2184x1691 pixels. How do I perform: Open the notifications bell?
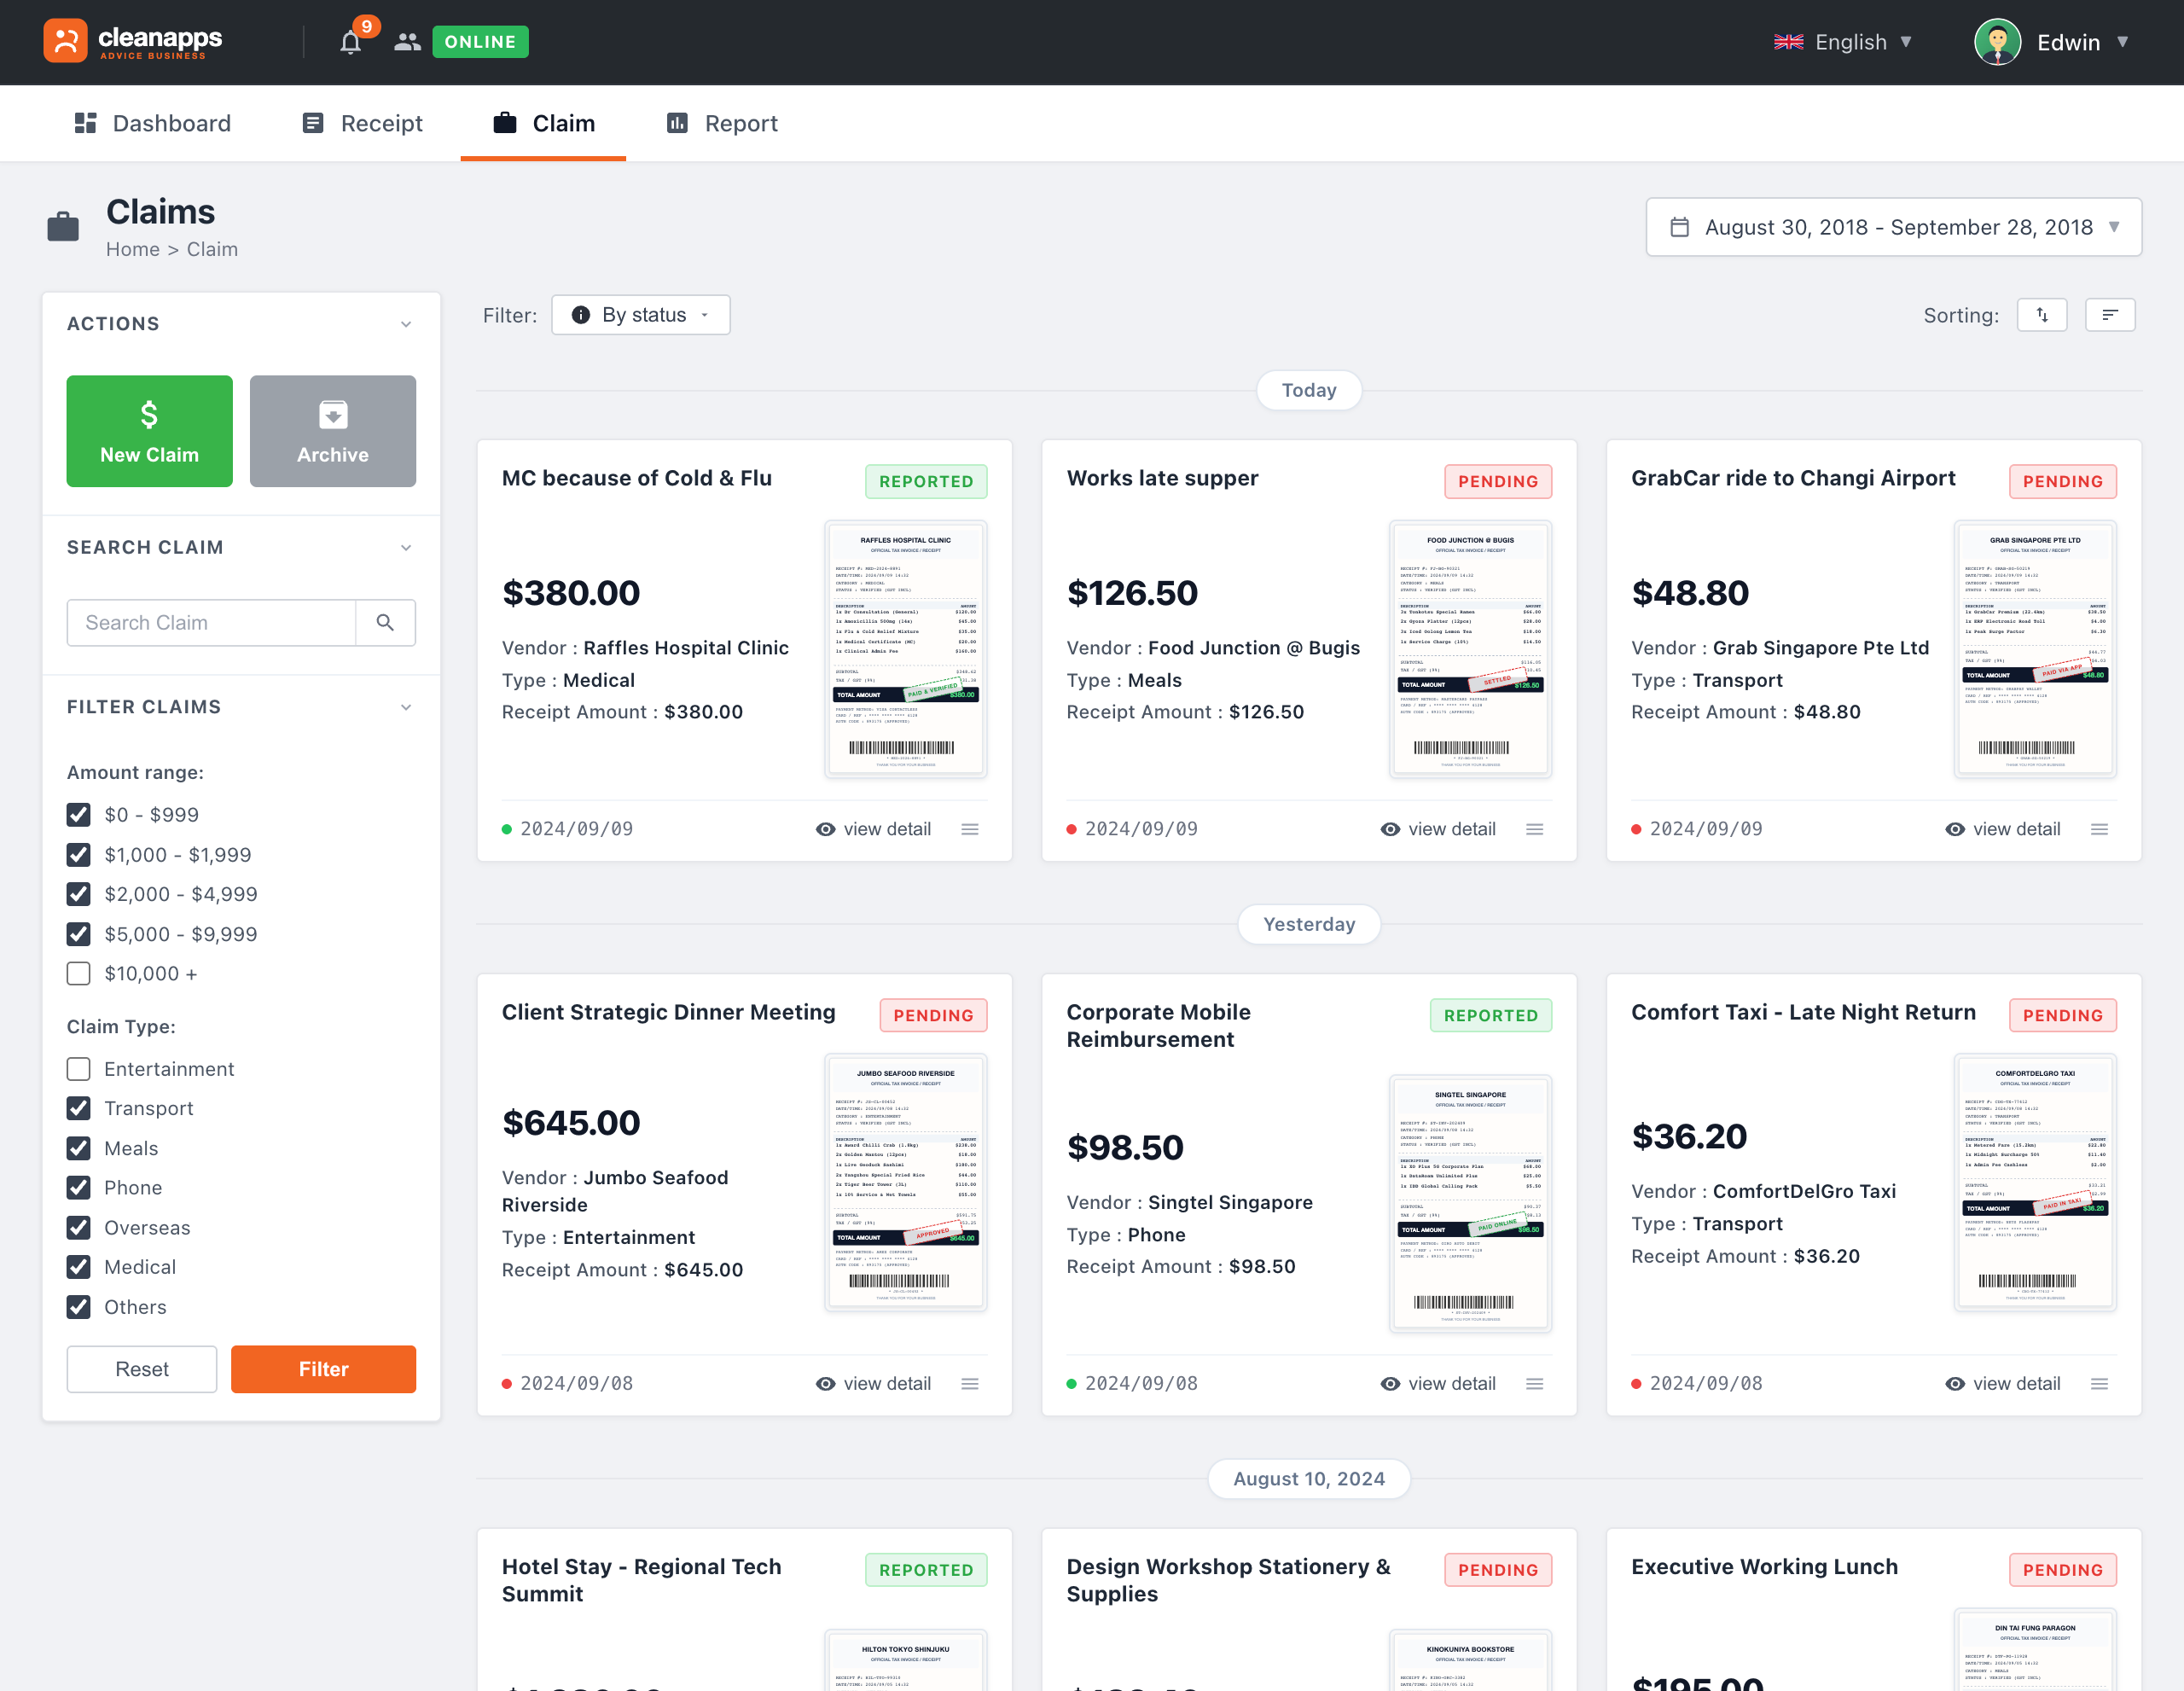pos(350,42)
